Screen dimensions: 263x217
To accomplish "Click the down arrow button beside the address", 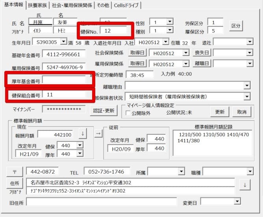I will [245, 185].
